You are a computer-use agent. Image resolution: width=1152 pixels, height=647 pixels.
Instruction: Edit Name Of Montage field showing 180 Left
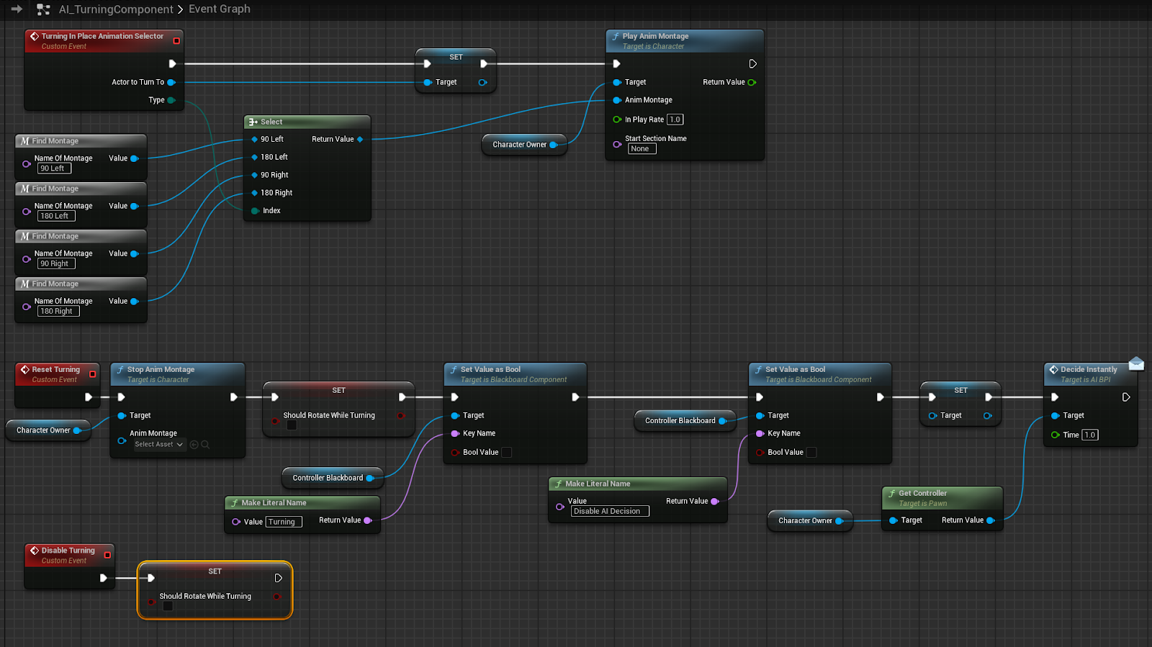pyautogui.click(x=56, y=216)
